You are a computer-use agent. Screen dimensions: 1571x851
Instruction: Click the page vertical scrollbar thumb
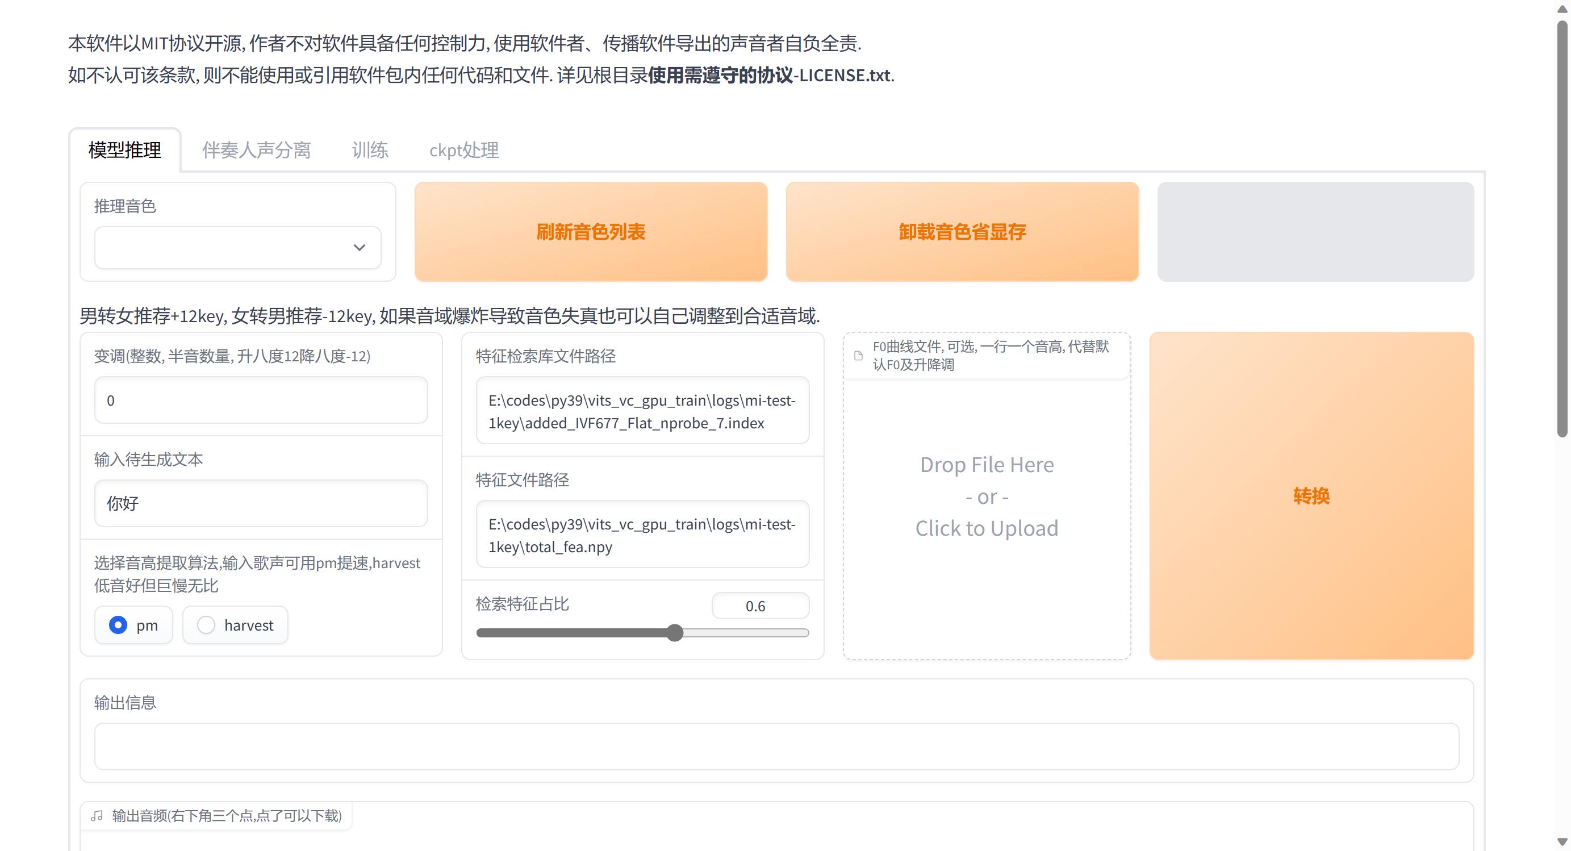pyautogui.click(x=1562, y=229)
